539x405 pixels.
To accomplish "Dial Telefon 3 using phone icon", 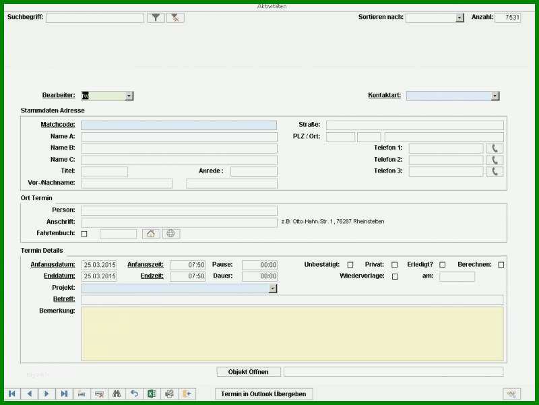I will pyautogui.click(x=495, y=171).
